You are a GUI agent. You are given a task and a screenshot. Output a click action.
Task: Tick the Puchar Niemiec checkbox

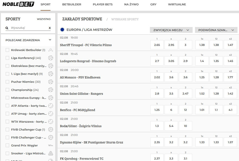(8, 82)
